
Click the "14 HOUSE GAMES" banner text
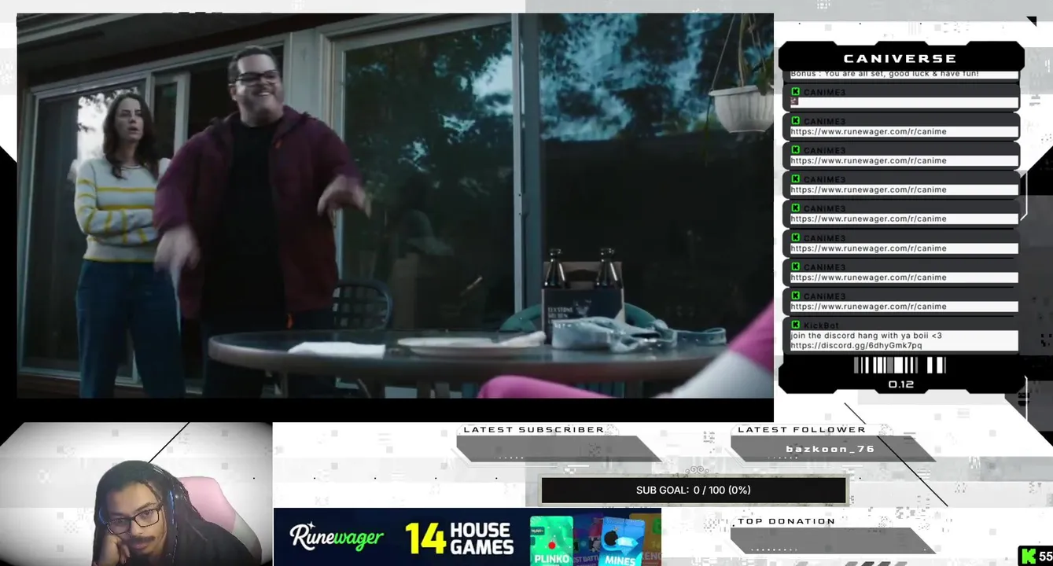pos(460,538)
